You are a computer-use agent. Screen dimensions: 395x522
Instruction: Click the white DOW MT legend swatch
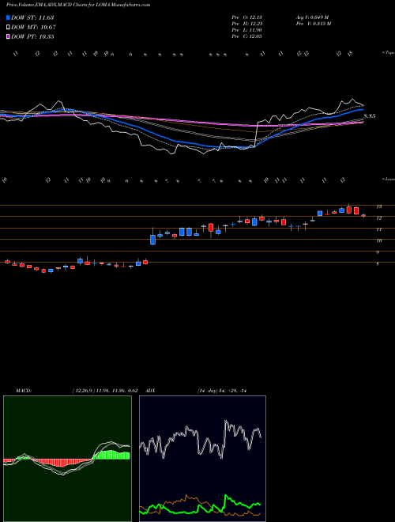(8, 28)
